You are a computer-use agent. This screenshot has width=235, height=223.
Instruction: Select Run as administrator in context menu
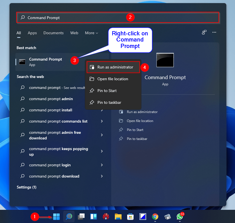pos(113,67)
